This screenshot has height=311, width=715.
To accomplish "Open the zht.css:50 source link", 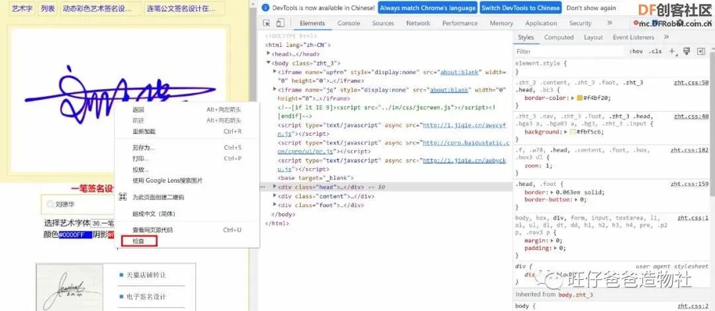I will point(691,83).
